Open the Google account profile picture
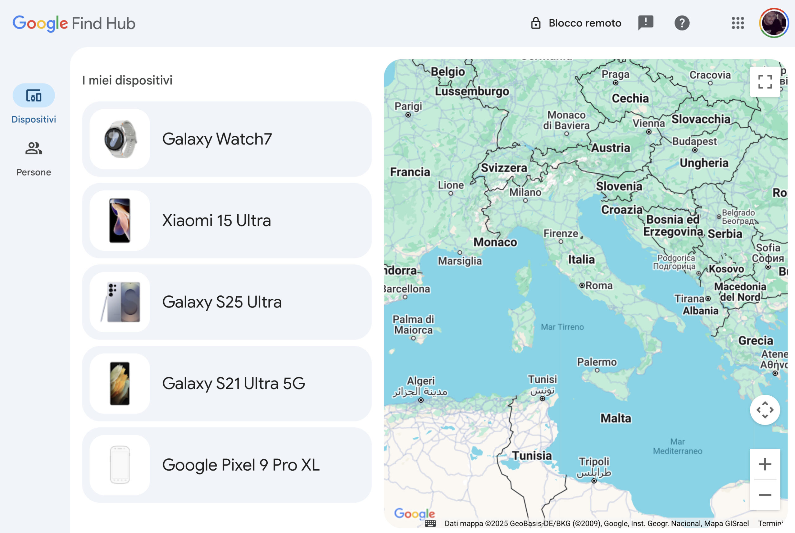The width and height of the screenshot is (795, 533). pos(774,23)
